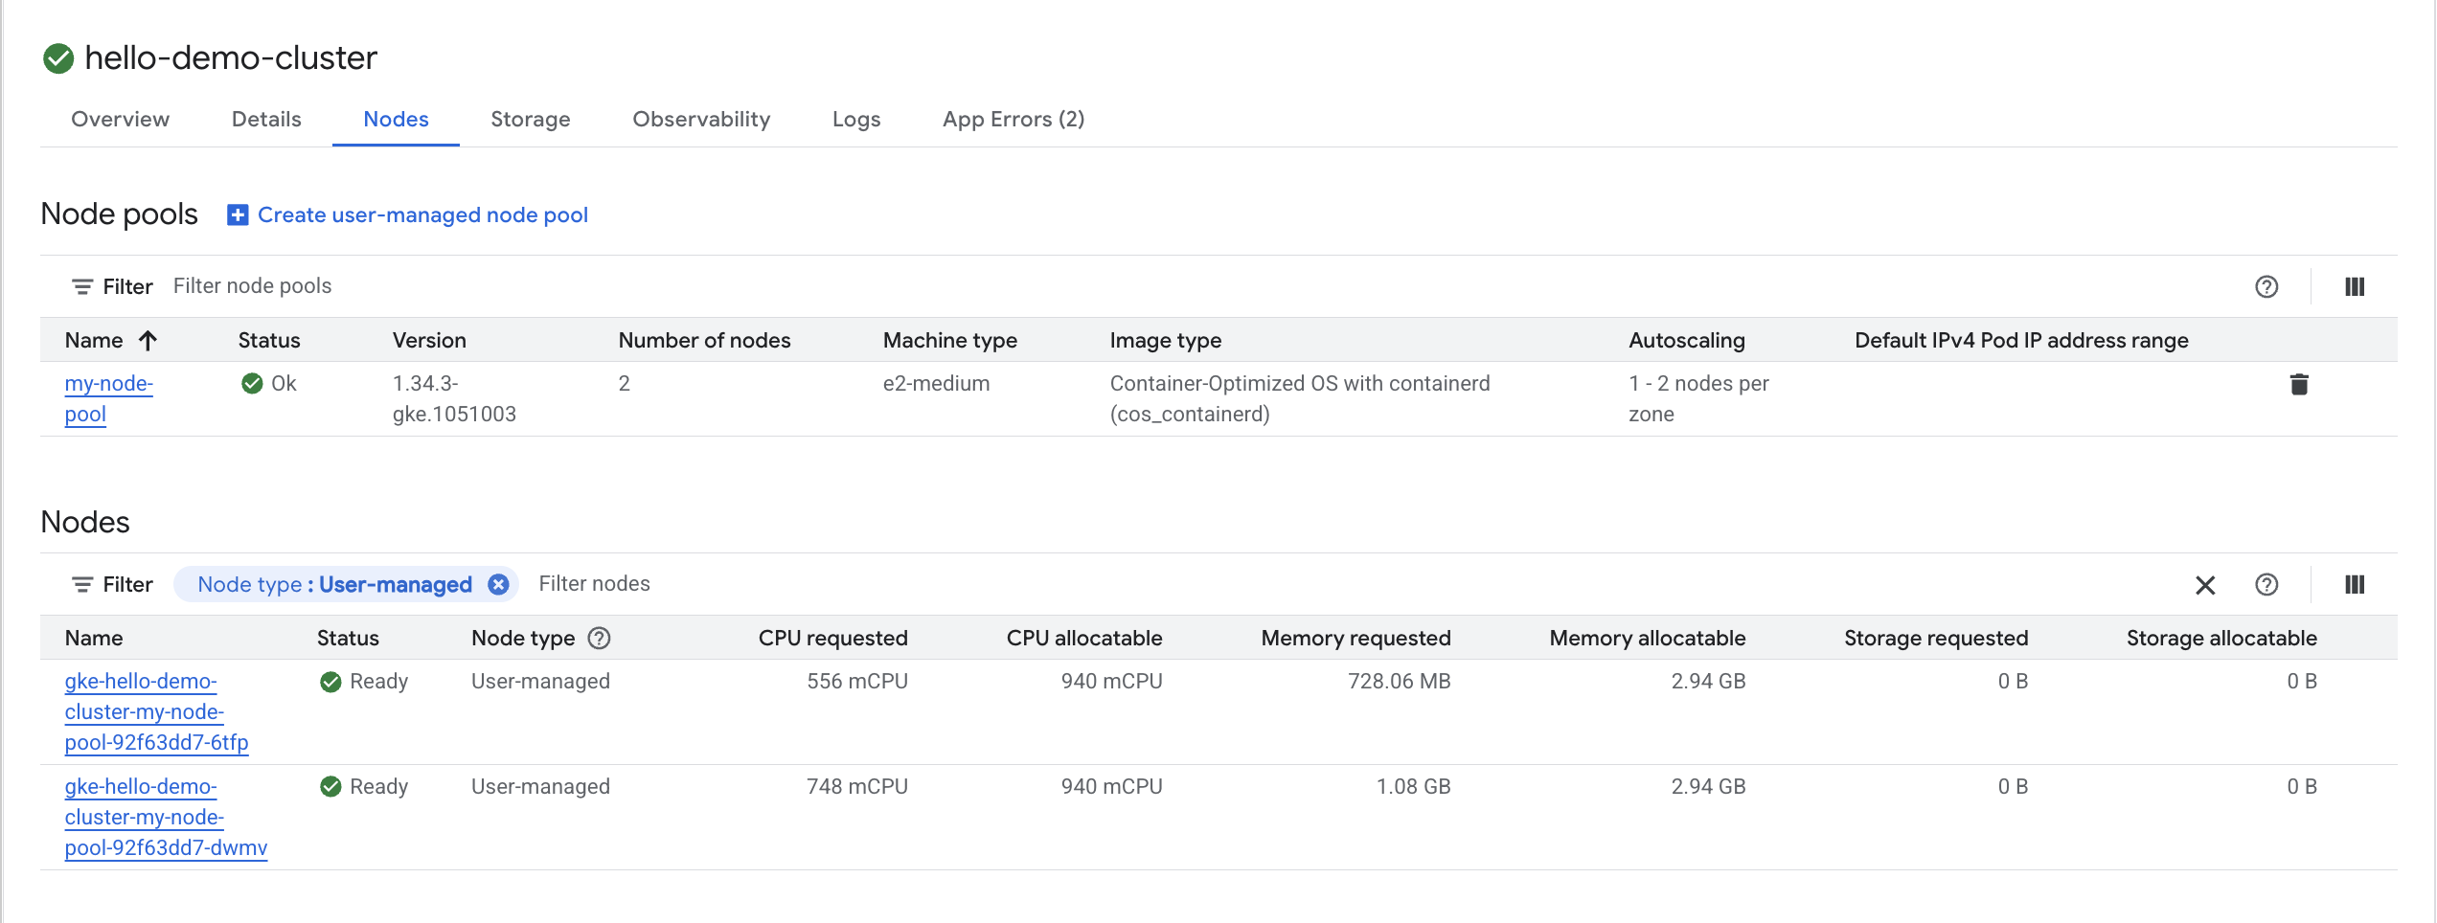Open the Storage tab
Viewport: 2437px width, 923px height.
530,119
